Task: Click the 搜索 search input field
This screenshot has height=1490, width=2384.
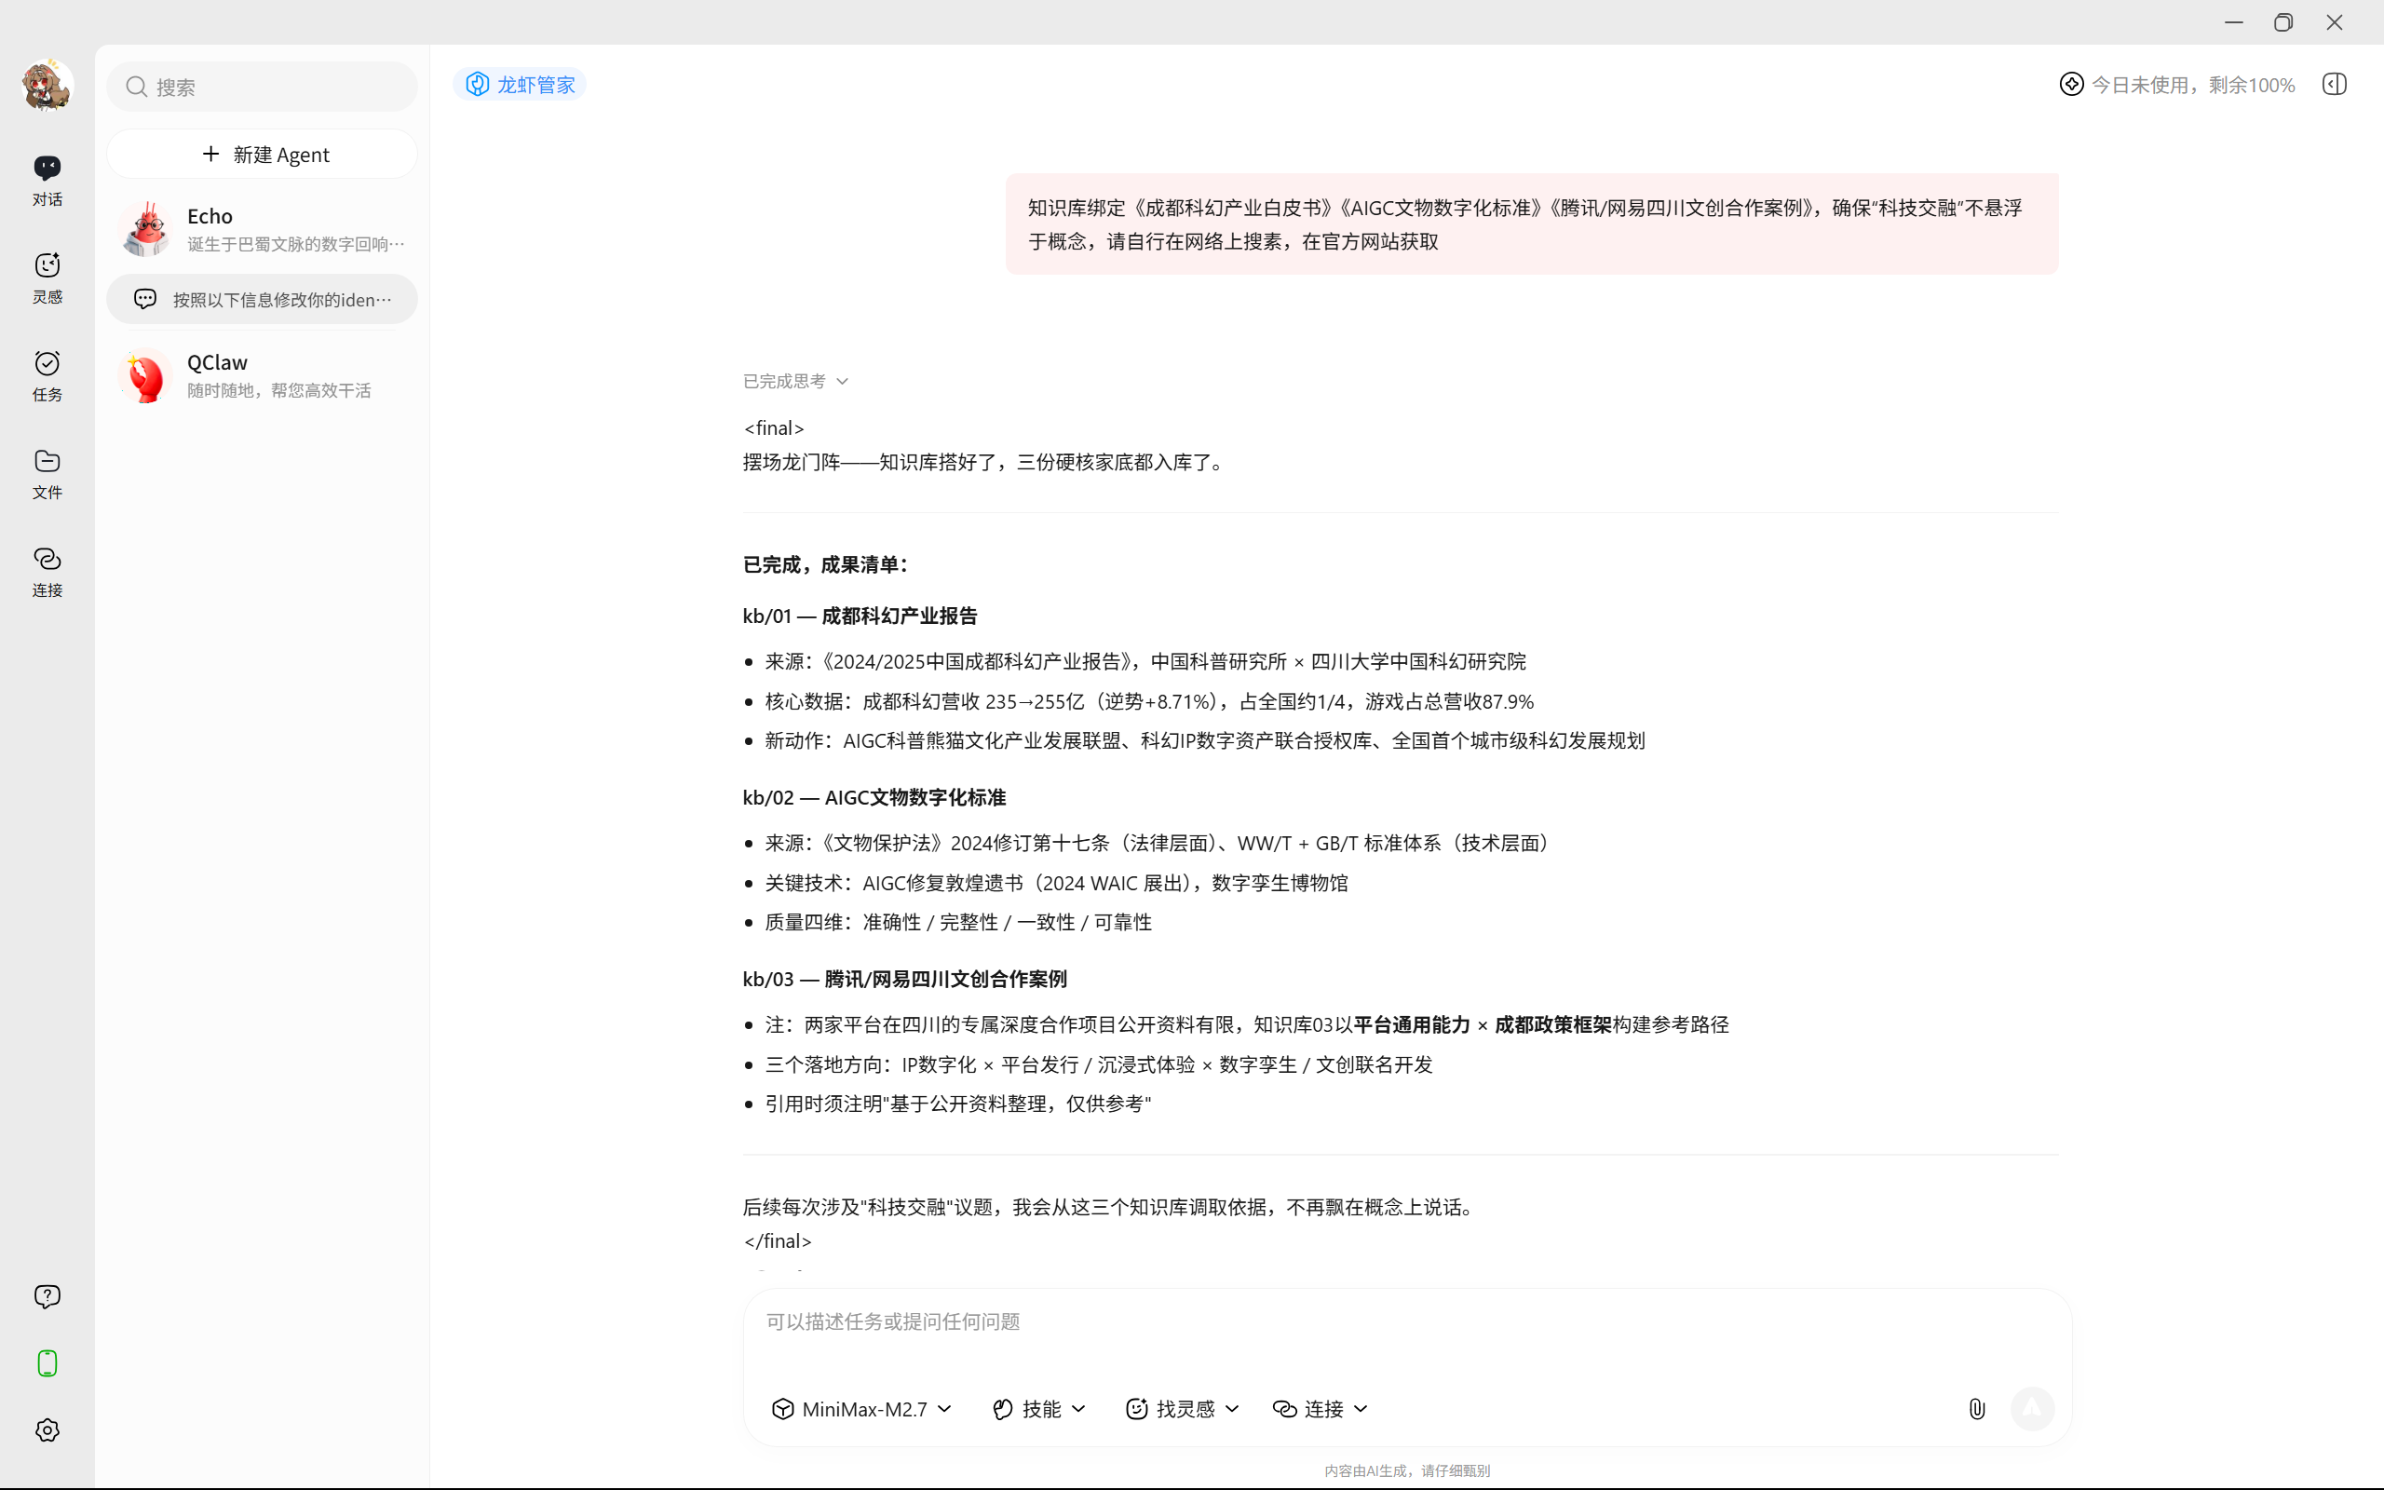Action: tap(262, 87)
